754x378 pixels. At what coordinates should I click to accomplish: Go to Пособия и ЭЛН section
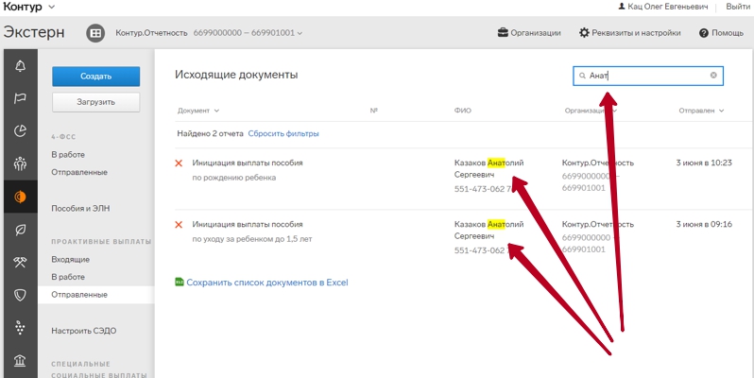(x=80, y=208)
